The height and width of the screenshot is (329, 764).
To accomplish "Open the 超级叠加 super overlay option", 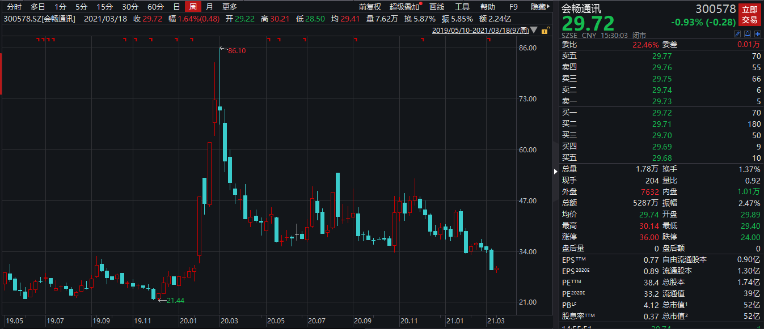I will click(x=405, y=7).
